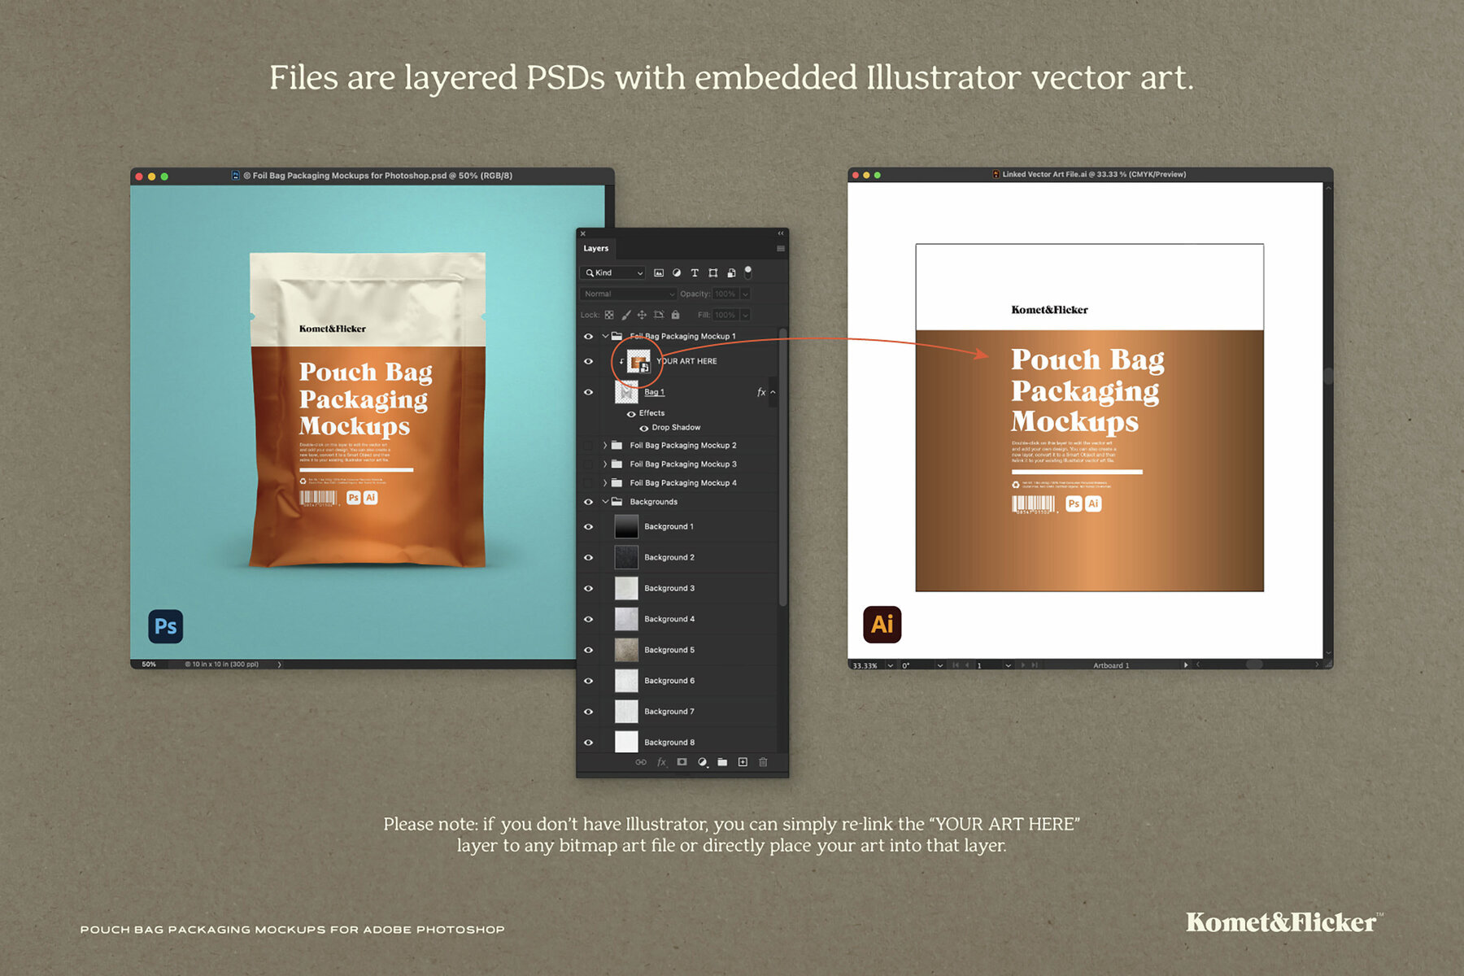Enable the lock transparent pixels icon
The height and width of the screenshot is (976, 1464).
click(608, 315)
